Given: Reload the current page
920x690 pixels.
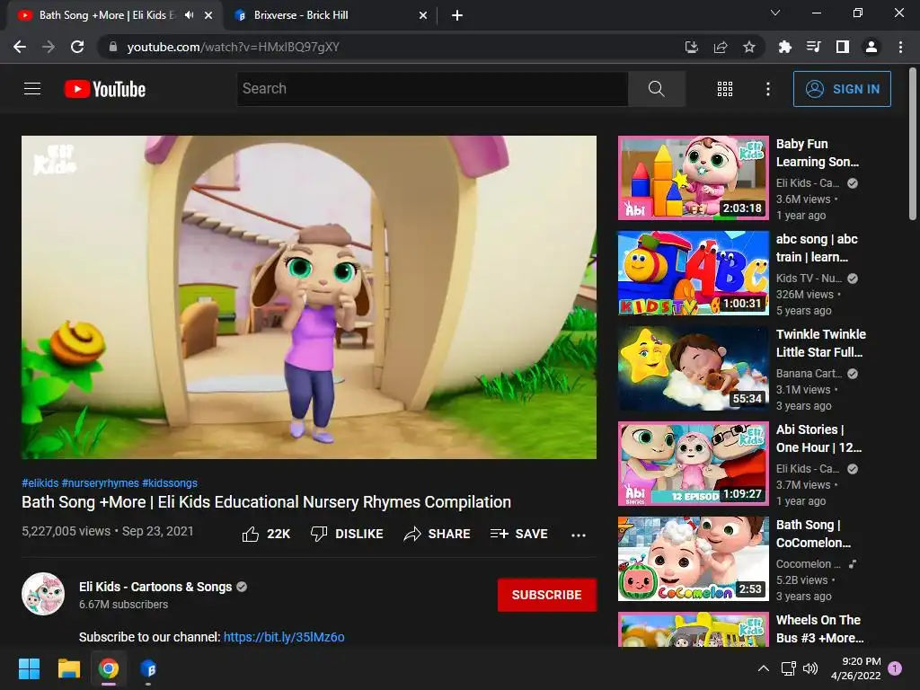Looking at the screenshot, I should (x=77, y=47).
